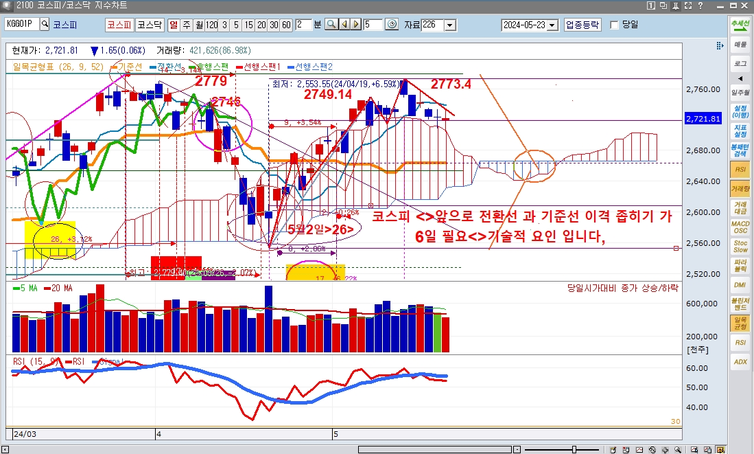This screenshot has height=454, width=754.
Task: Select the 일주월 sidebar button
Action: (740, 93)
